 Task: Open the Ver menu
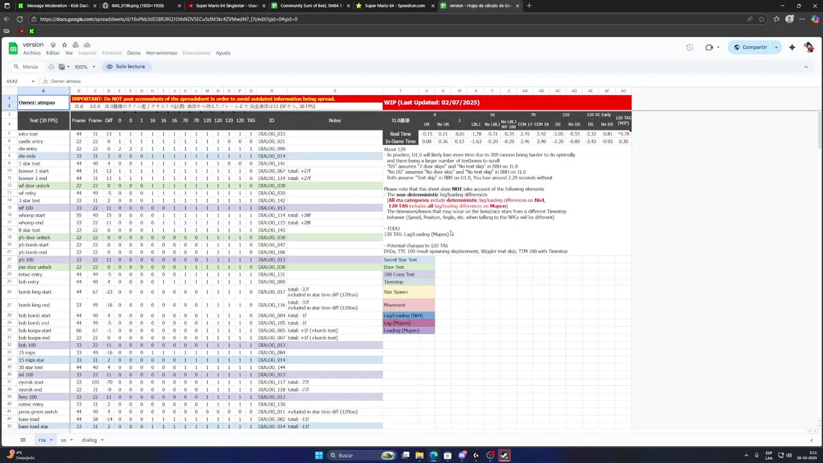click(69, 53)
